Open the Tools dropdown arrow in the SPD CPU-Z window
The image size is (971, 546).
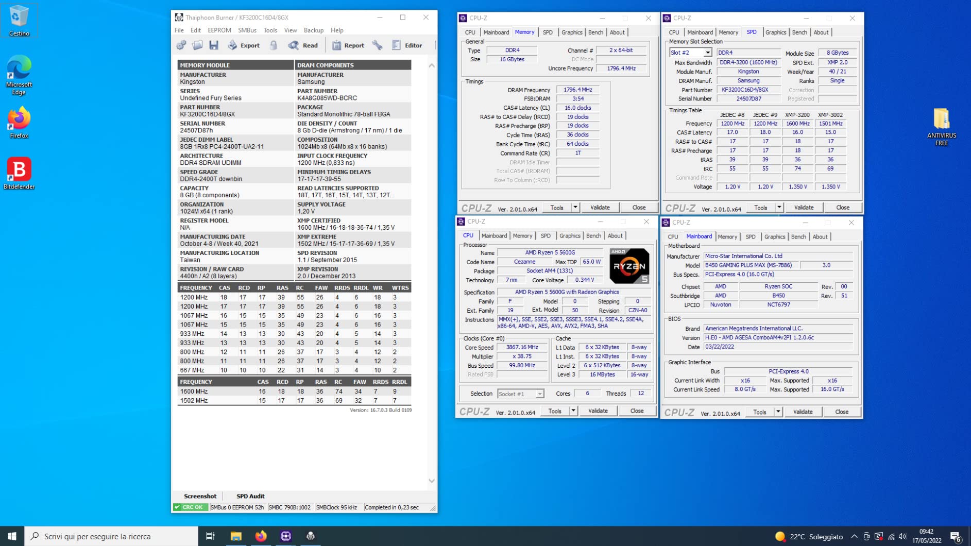(779, 208)
